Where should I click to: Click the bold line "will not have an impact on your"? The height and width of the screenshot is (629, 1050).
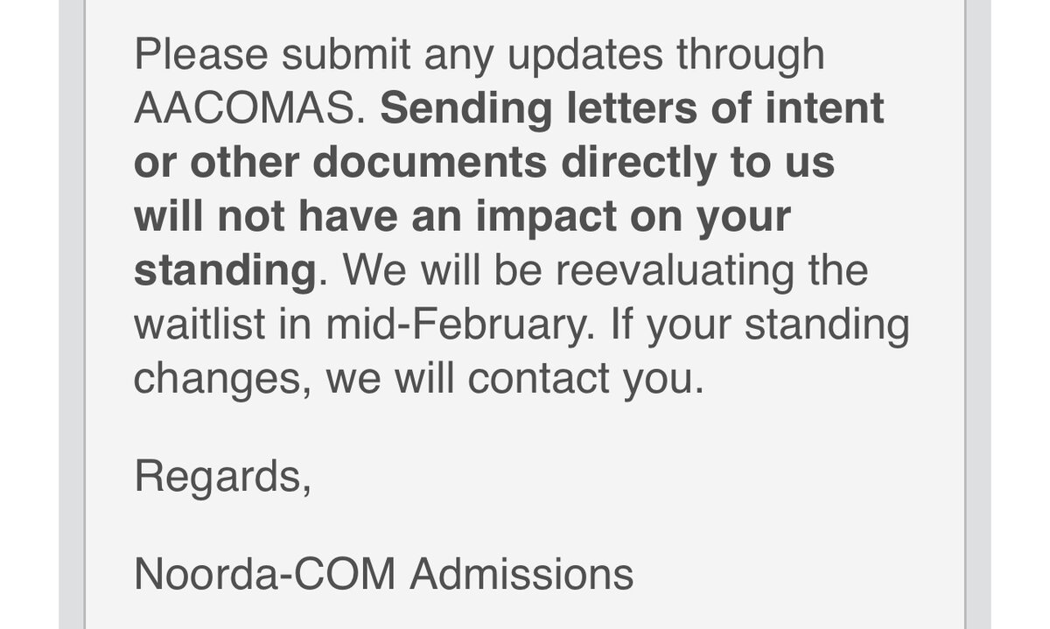click(x=462, y=217)
